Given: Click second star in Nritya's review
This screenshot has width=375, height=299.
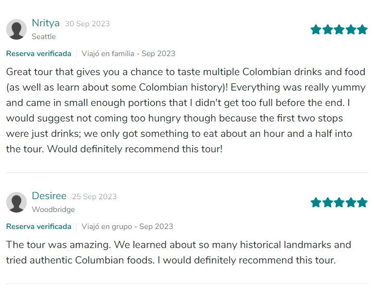Looking at the screenshot, I should point(328,29).
